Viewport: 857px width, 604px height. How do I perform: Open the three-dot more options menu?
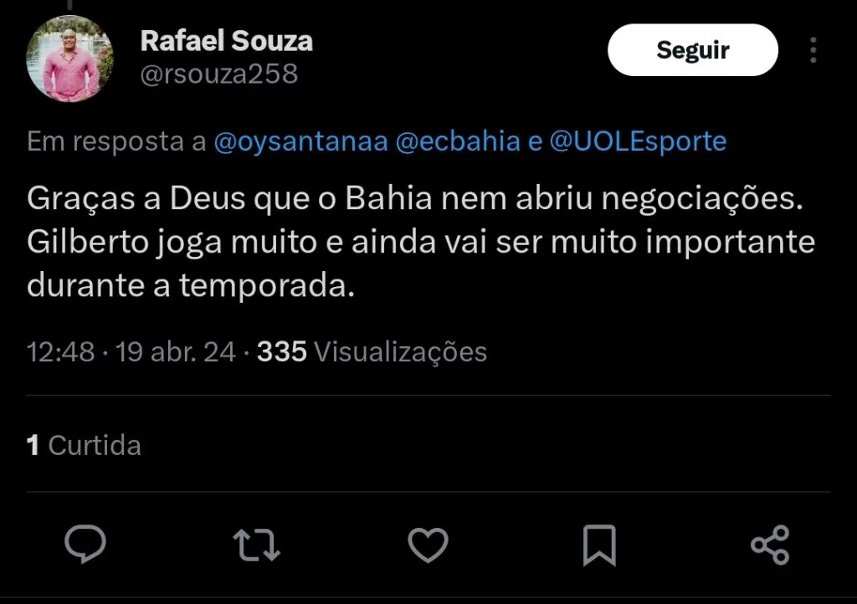point(813,50)
